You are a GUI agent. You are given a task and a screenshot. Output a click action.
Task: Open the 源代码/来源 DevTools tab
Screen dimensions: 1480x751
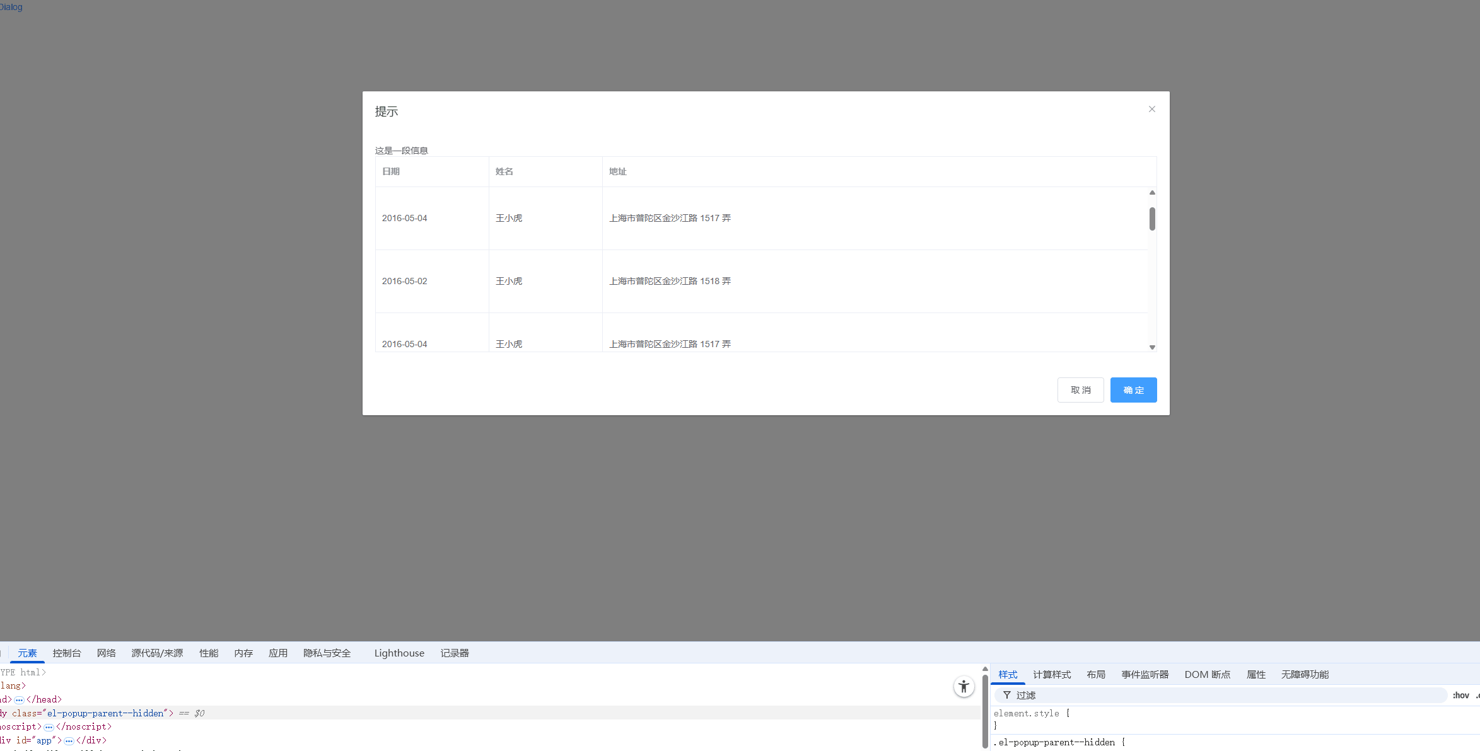tap(157, 653)
